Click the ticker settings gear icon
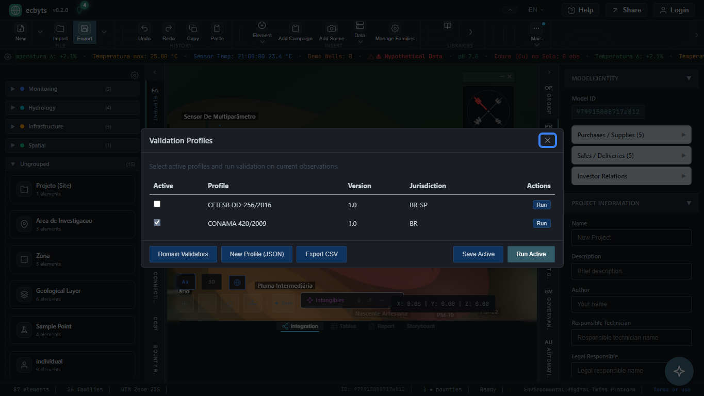 tap(8, 57)
